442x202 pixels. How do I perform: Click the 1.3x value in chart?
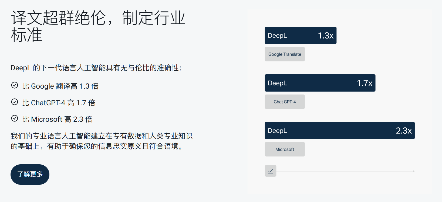pyautogui.click(x=326, y=36)
